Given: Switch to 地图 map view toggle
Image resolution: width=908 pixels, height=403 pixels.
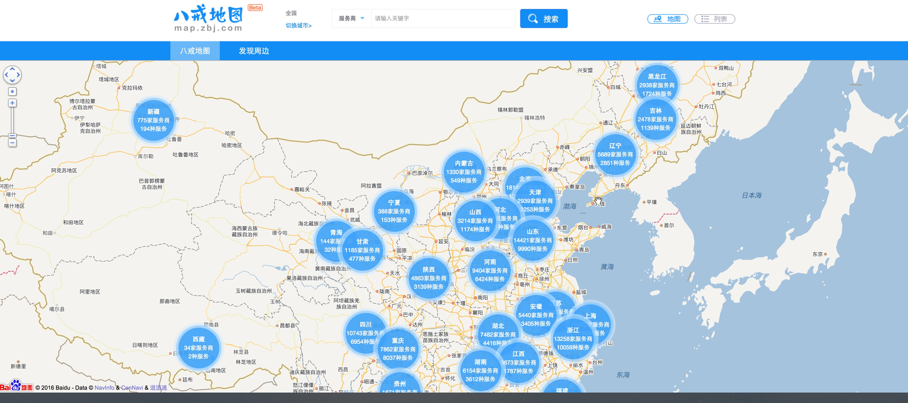Looking at the screenshot, I should [668, 19].
